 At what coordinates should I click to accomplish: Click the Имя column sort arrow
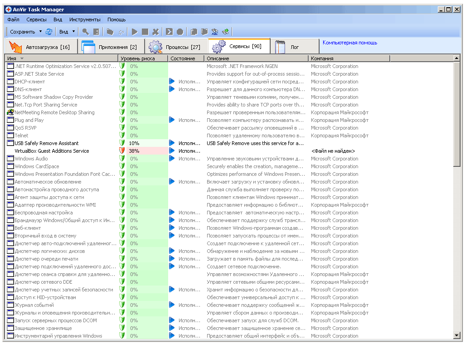22,58
